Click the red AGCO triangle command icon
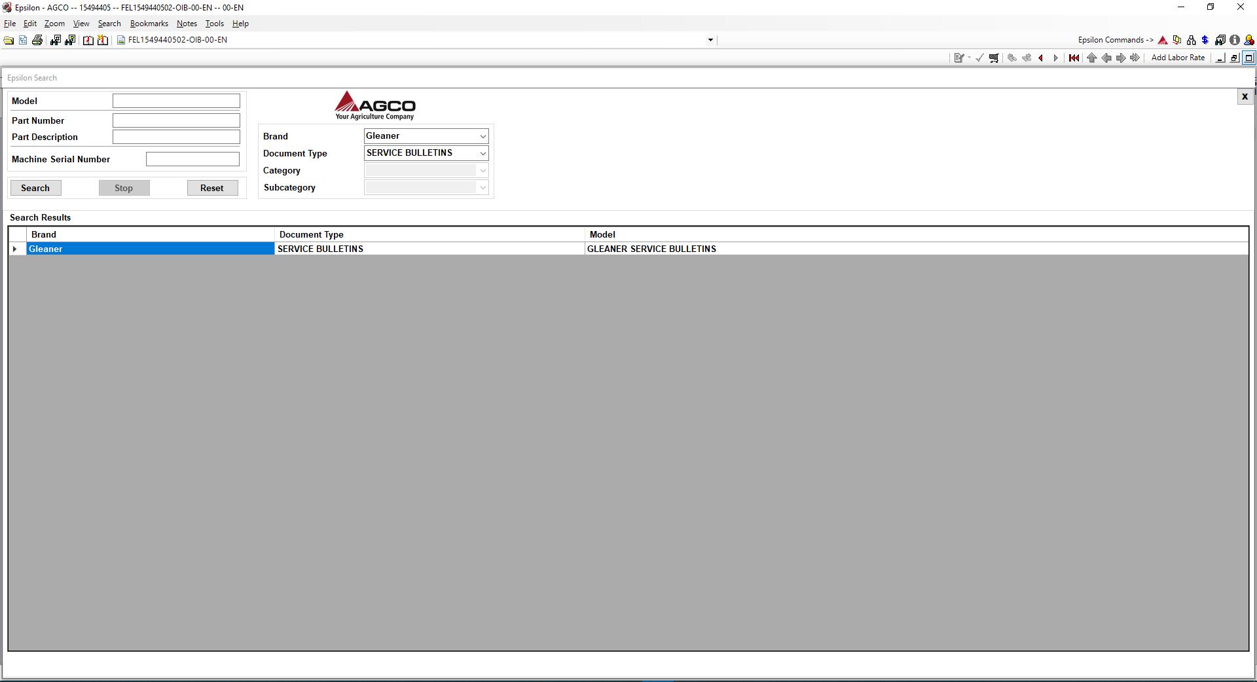The height and width of the screenshot is (682, 1257). click(x=1163, y=40)
